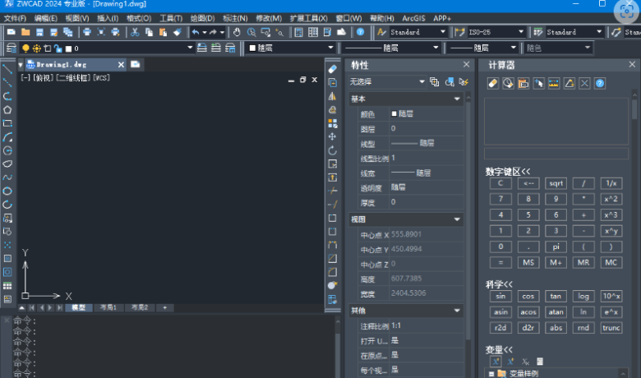This screenshot has width=641, height=378.
Task: Toggle layer lock padlock icon
Action: 58,48
